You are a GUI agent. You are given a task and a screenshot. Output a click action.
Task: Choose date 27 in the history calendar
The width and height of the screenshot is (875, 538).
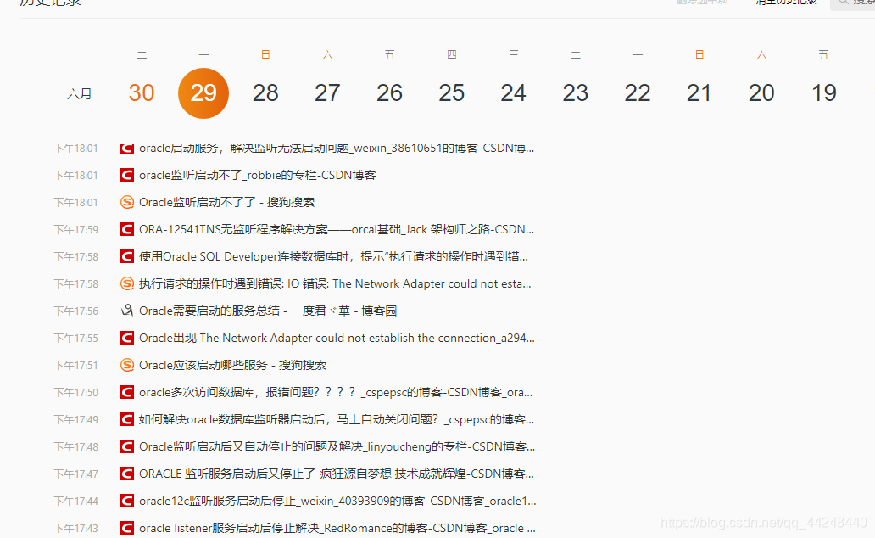pos(327,92)
